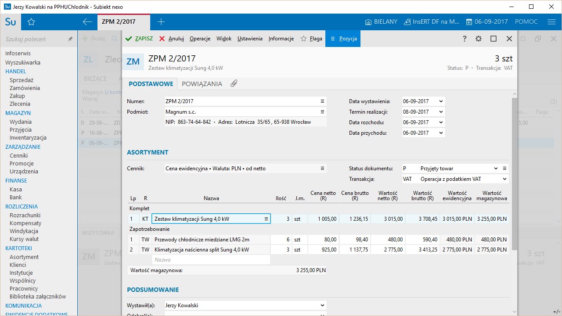The image size is (562, 316).
Task: Open Zlecenia in sidebar
Action: coord(20,104)
